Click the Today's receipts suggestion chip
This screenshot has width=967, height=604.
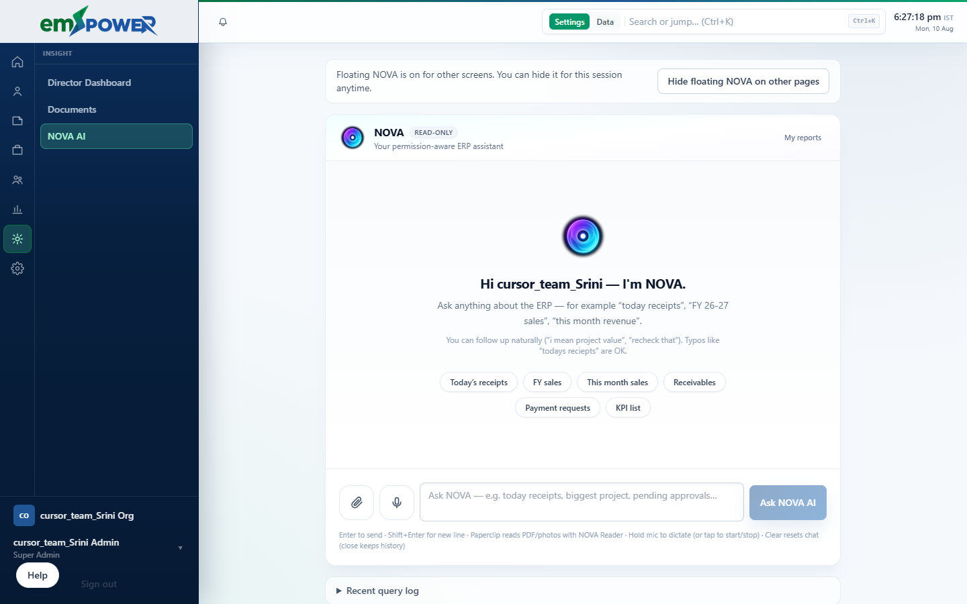point(479,383)
